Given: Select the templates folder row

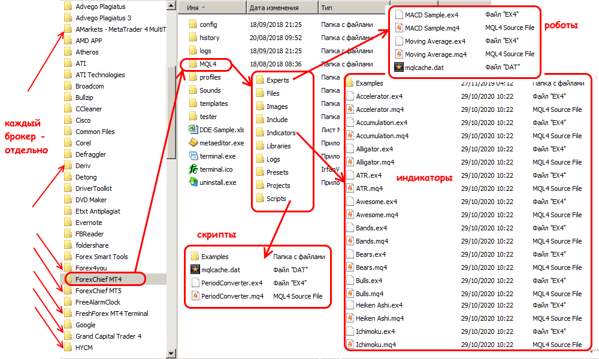Looking at the screenshot, I should click(214, 104).
